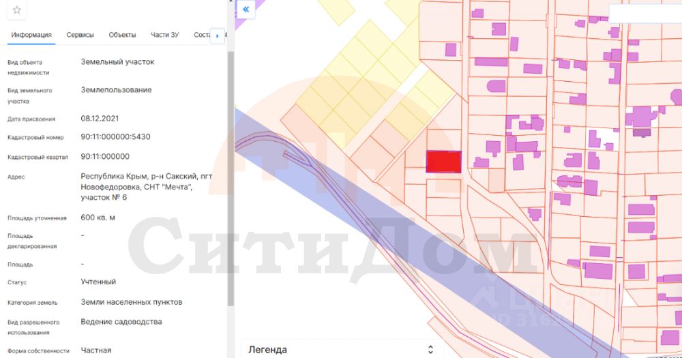The image size is (682, 358).
Task: Select the partially visible Соста tab
Action: 202,35
